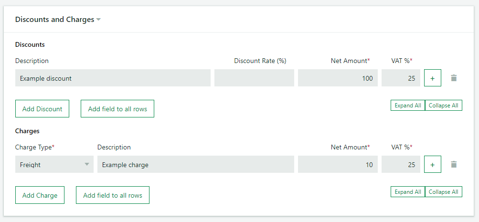
Task: Click the Add Discount button
Action: (x=42, y=109)
